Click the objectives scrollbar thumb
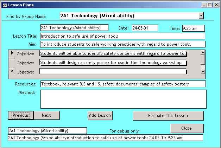 (x=203, y=59)
